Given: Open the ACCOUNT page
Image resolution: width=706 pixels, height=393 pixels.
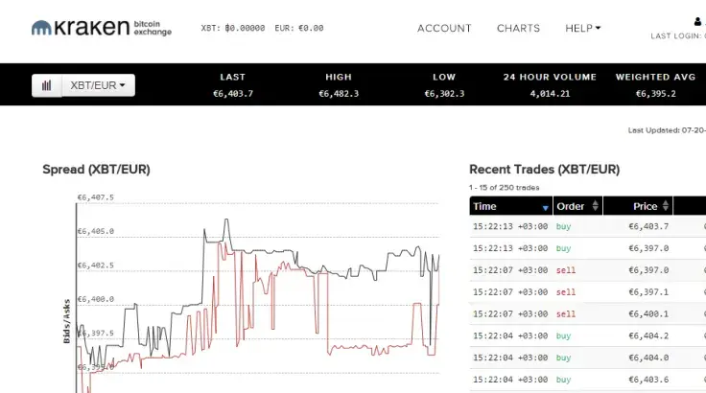Looking at the screenshot, I should coord(444,28).
